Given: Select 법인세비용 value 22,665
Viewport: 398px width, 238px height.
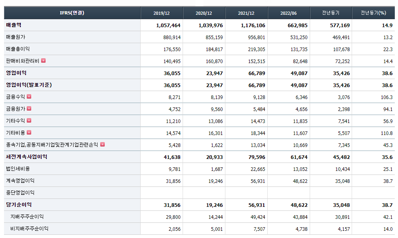Looking at the screenshot, I should click(x=258, y=169).
